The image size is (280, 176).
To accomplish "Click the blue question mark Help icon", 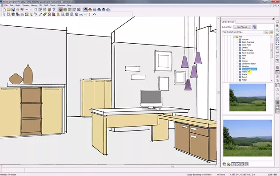I will (54, 9).
